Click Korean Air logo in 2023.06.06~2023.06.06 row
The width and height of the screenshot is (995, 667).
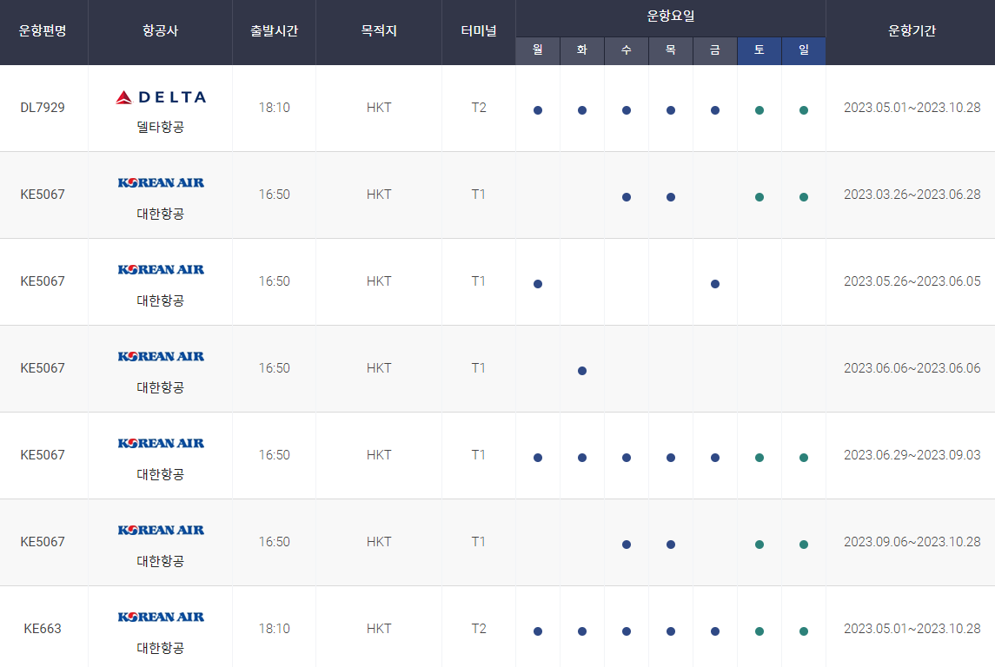pos(161,356)
